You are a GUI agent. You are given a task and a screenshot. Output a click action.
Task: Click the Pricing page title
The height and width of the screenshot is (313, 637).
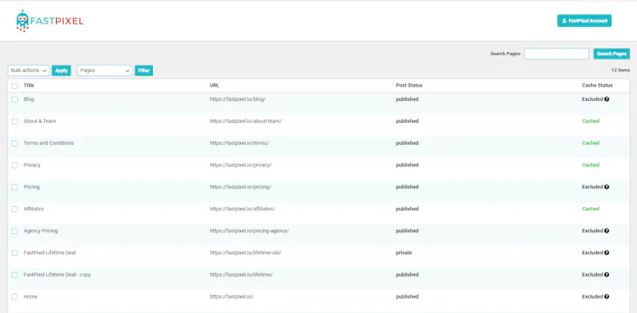(31, 187)
